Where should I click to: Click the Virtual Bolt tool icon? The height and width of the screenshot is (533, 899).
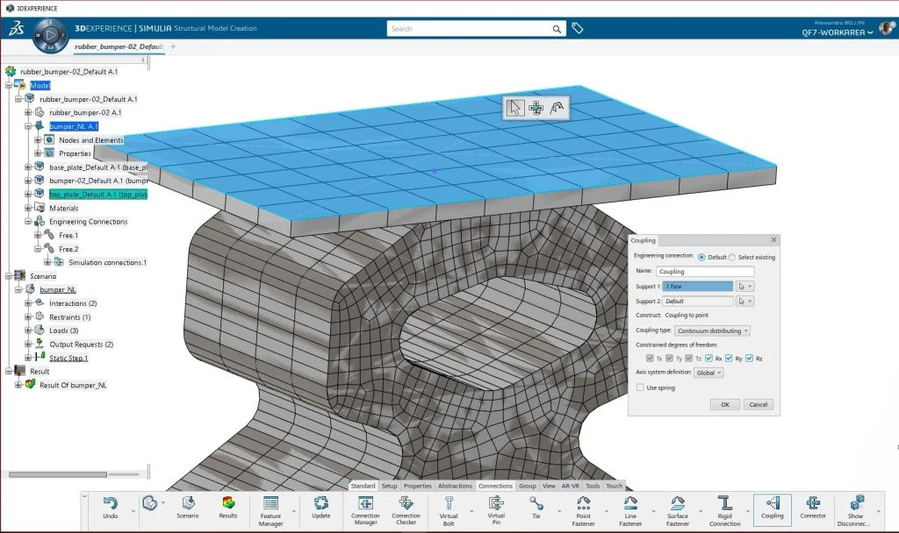[449, 504]
